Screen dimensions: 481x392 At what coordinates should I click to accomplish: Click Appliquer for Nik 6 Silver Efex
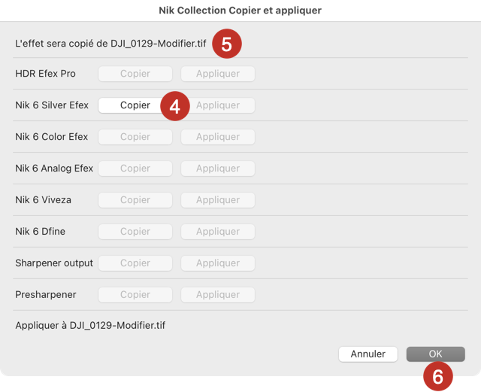point(218,105)
